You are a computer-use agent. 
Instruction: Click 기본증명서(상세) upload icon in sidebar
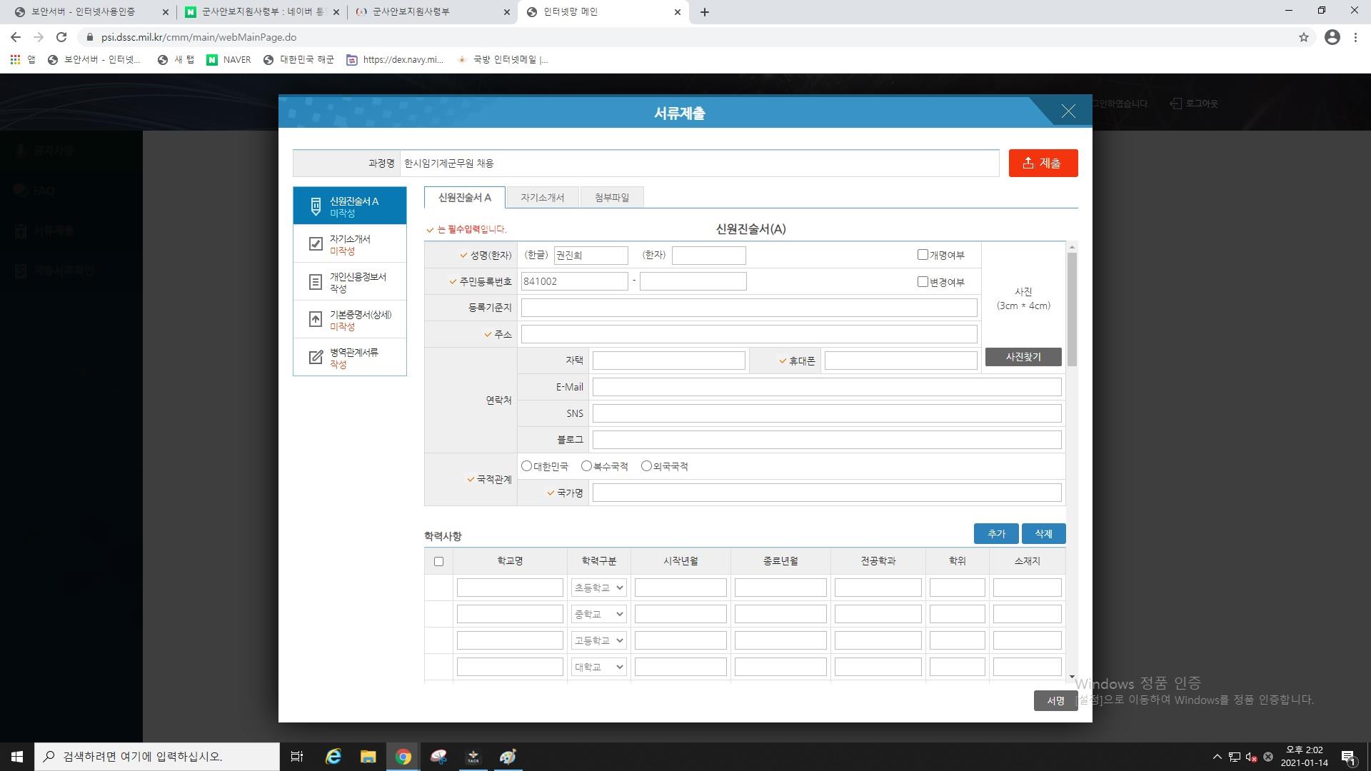pos(316,319)
